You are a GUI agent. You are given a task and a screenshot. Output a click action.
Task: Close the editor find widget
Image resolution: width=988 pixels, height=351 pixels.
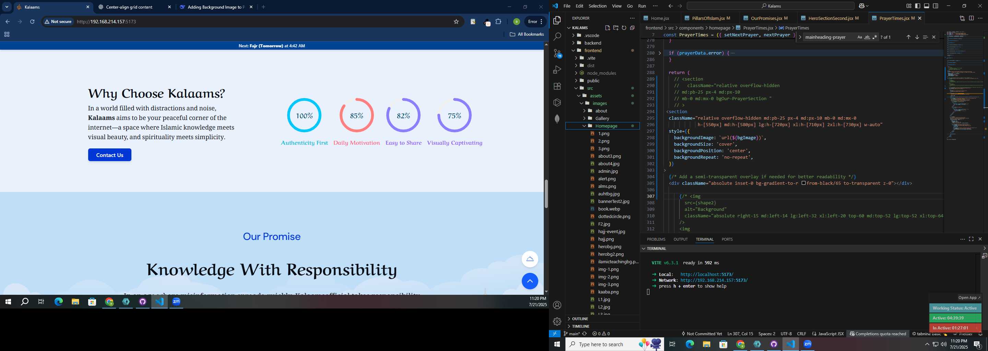pyautogui.click(x=933, y=37)
